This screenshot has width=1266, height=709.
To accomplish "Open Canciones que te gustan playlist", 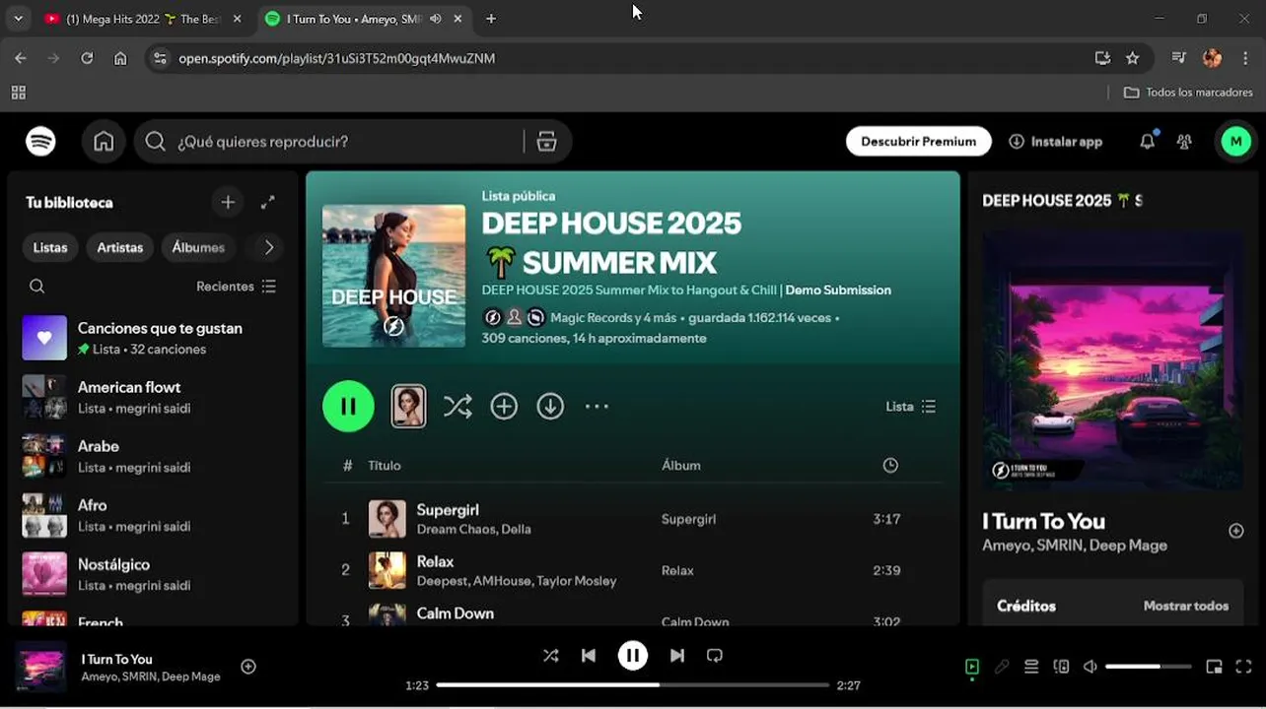I will pyautogui.click(x=153, y=338).
